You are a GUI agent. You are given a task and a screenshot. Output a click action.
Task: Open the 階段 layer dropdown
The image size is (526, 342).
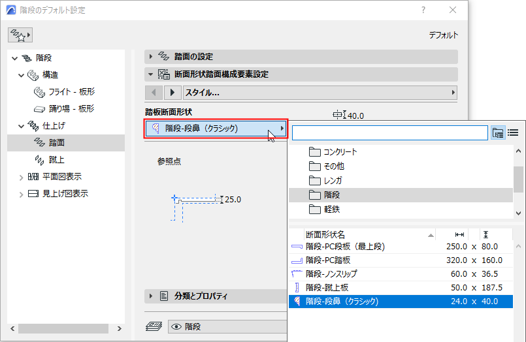tap(227, 327)
